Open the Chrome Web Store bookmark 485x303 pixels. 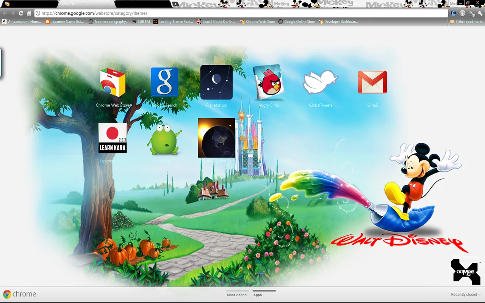tap(258, 22)
